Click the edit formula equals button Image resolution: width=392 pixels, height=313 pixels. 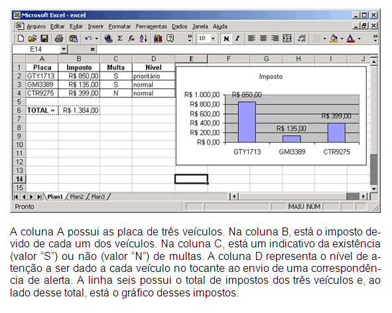tap(92, 49)
